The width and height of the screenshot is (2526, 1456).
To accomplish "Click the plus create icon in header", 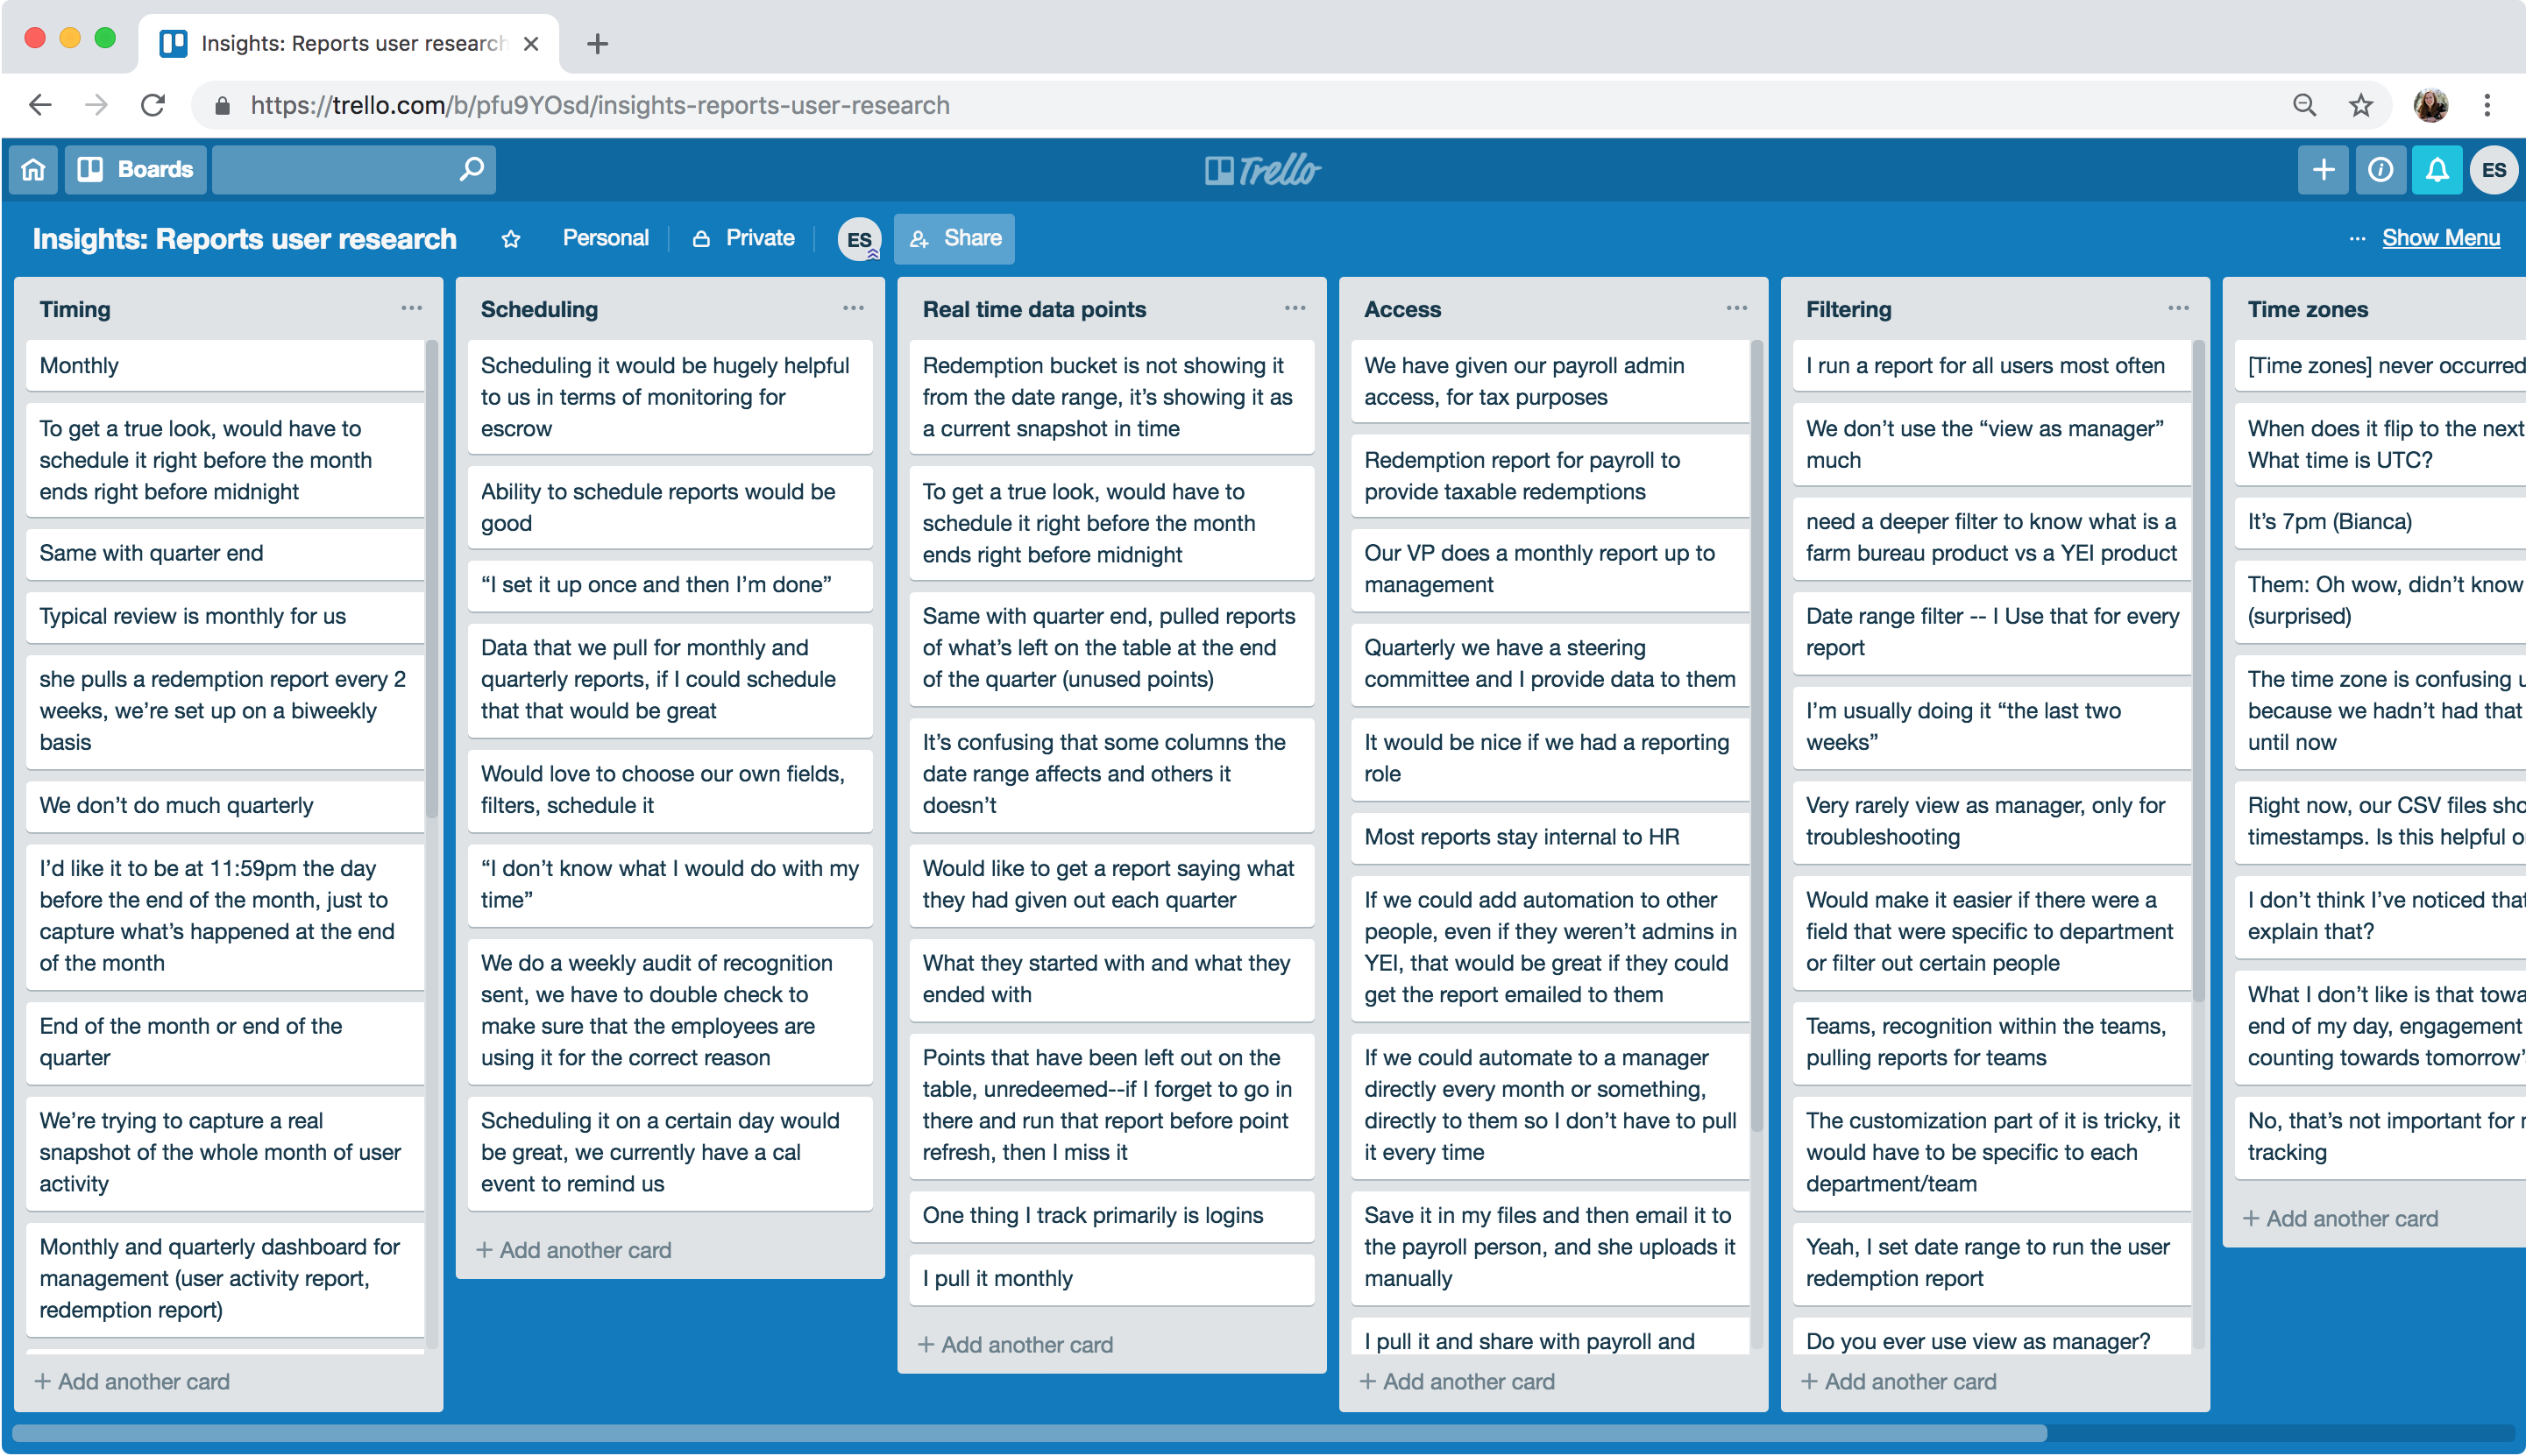I will click(2323, 170).
